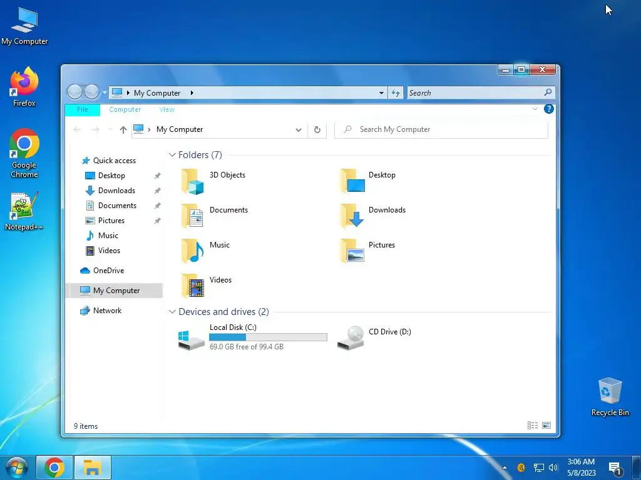Switch to large icons view layout

[x=546, y=425]
